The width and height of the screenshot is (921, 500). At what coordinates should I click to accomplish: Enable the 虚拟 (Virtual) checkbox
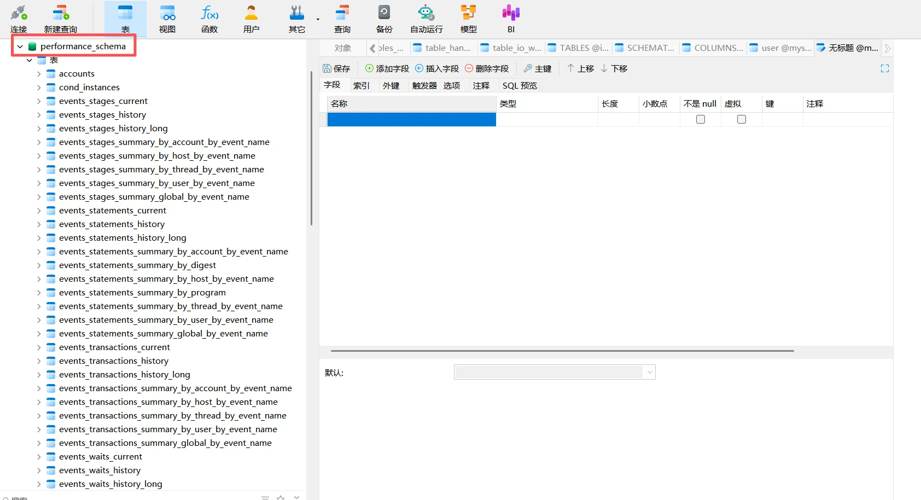click(742, 119)
